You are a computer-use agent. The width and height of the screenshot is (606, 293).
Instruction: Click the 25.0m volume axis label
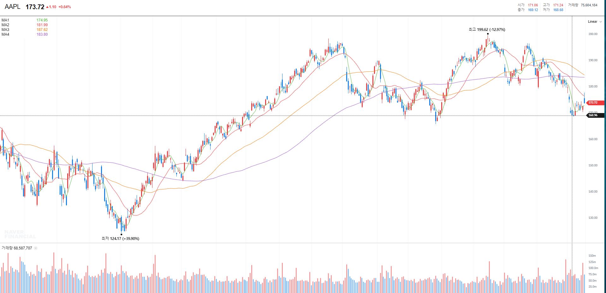pyautogui.click(x=592, y=287)
